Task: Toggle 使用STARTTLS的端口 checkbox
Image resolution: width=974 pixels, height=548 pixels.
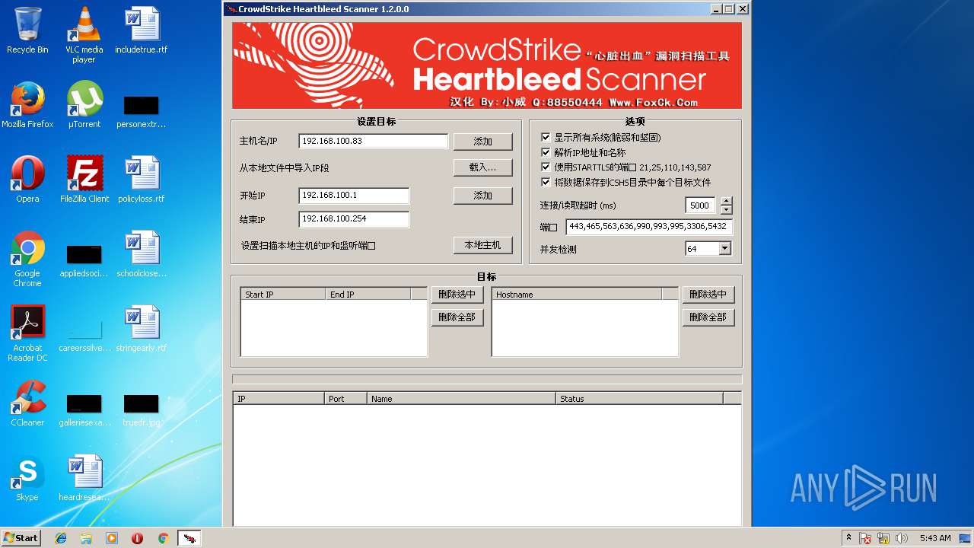Action: pos(545,167)
